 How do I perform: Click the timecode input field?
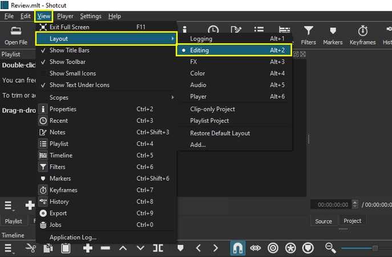tap(332, 204)
